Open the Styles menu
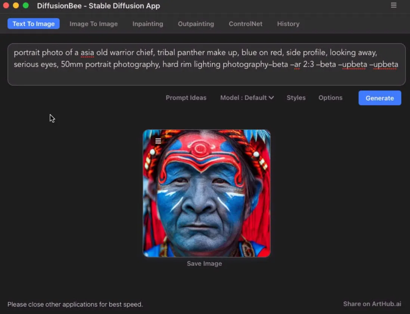This screenshot has width=410, height=314. pyautogui.click(x=296, y=98)
